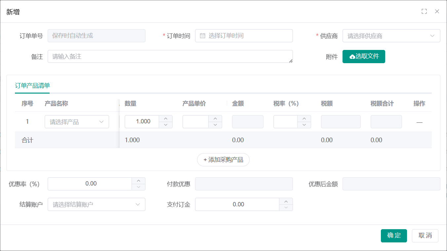Image resolution: width=447 pixels, height=251 pixels.
Task: Click the 付款优惠 disabled field
Action: click(x=244, y=184)
